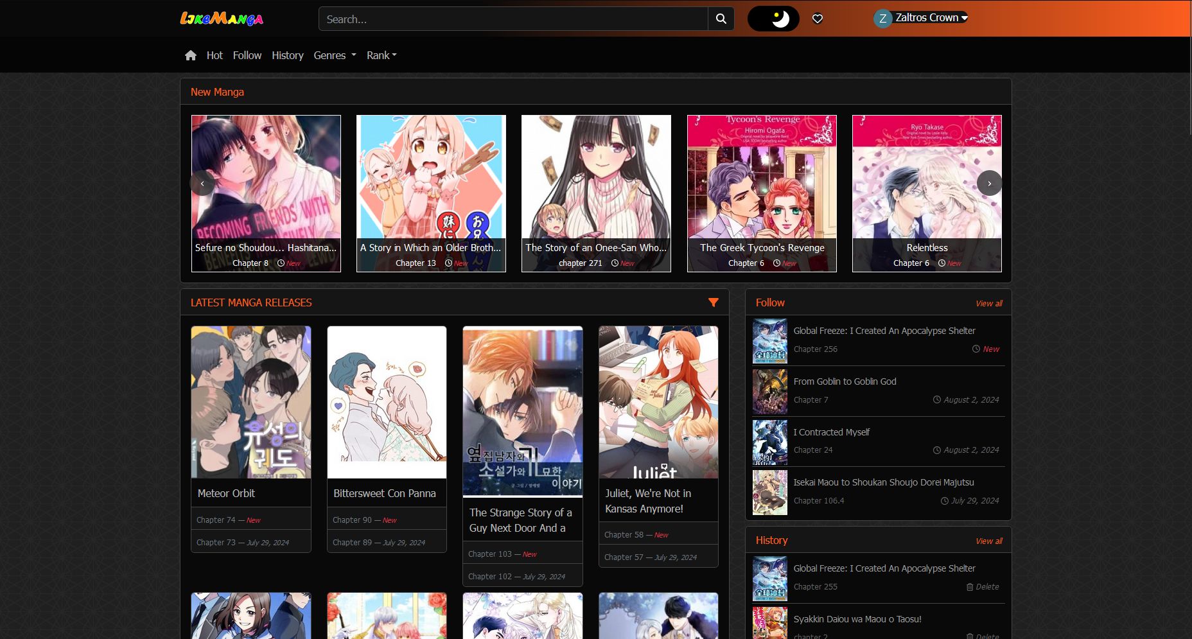Expand the Zaltros Crown account menu

[x=931, y=18]
